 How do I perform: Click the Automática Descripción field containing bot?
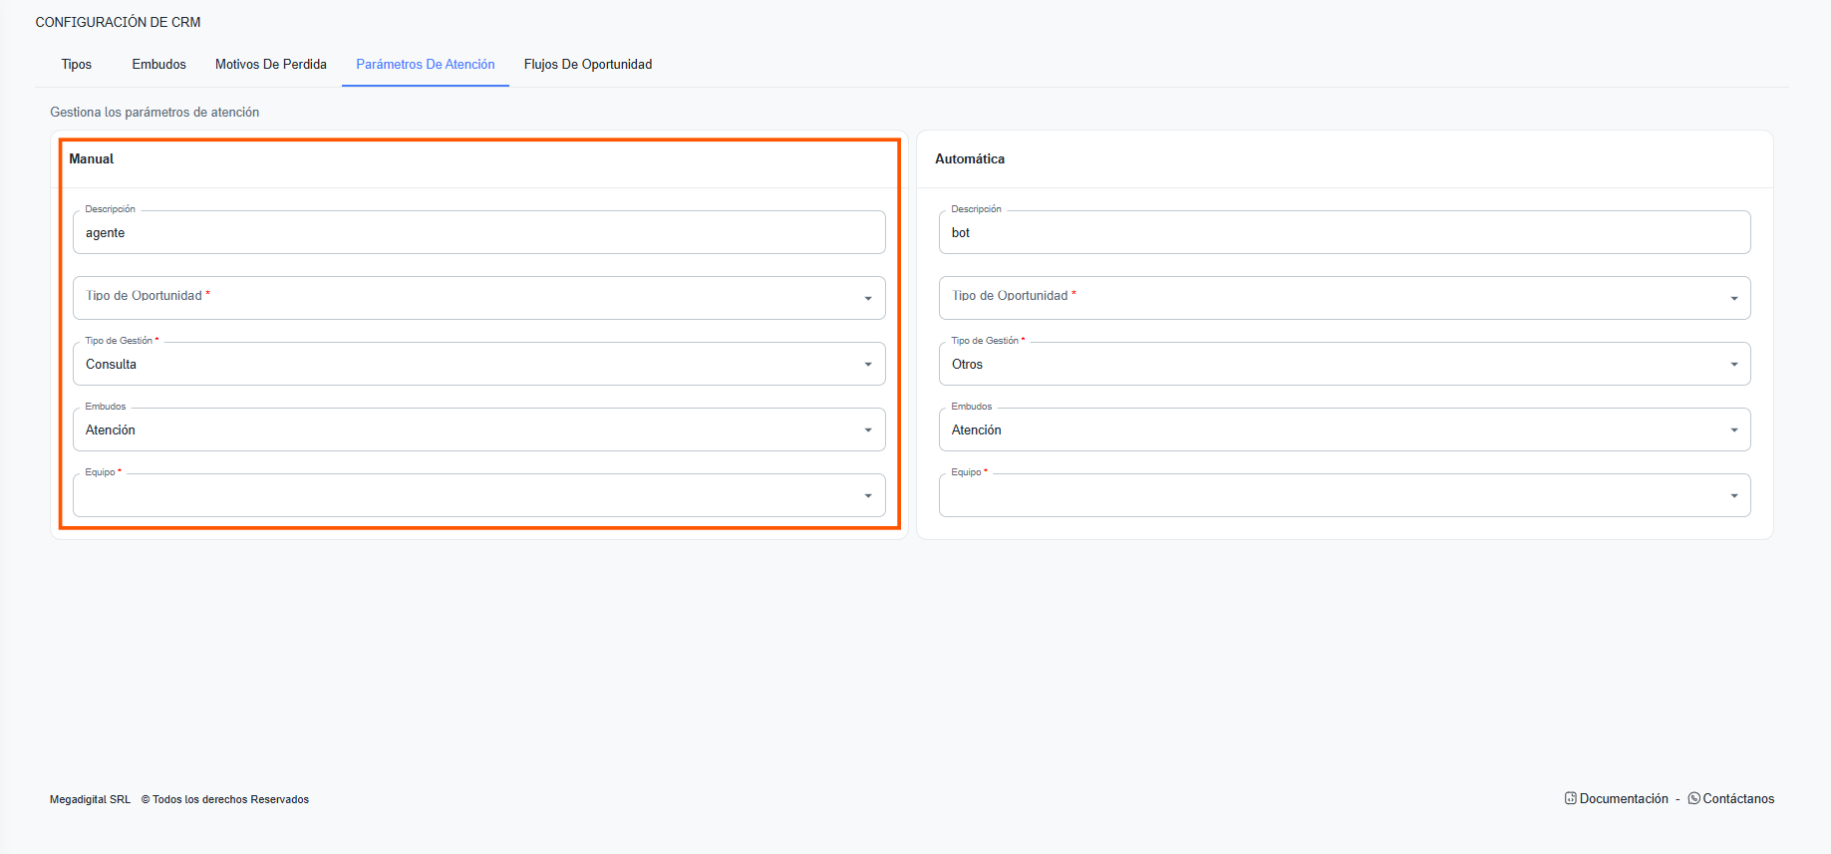pos(1344,233)
